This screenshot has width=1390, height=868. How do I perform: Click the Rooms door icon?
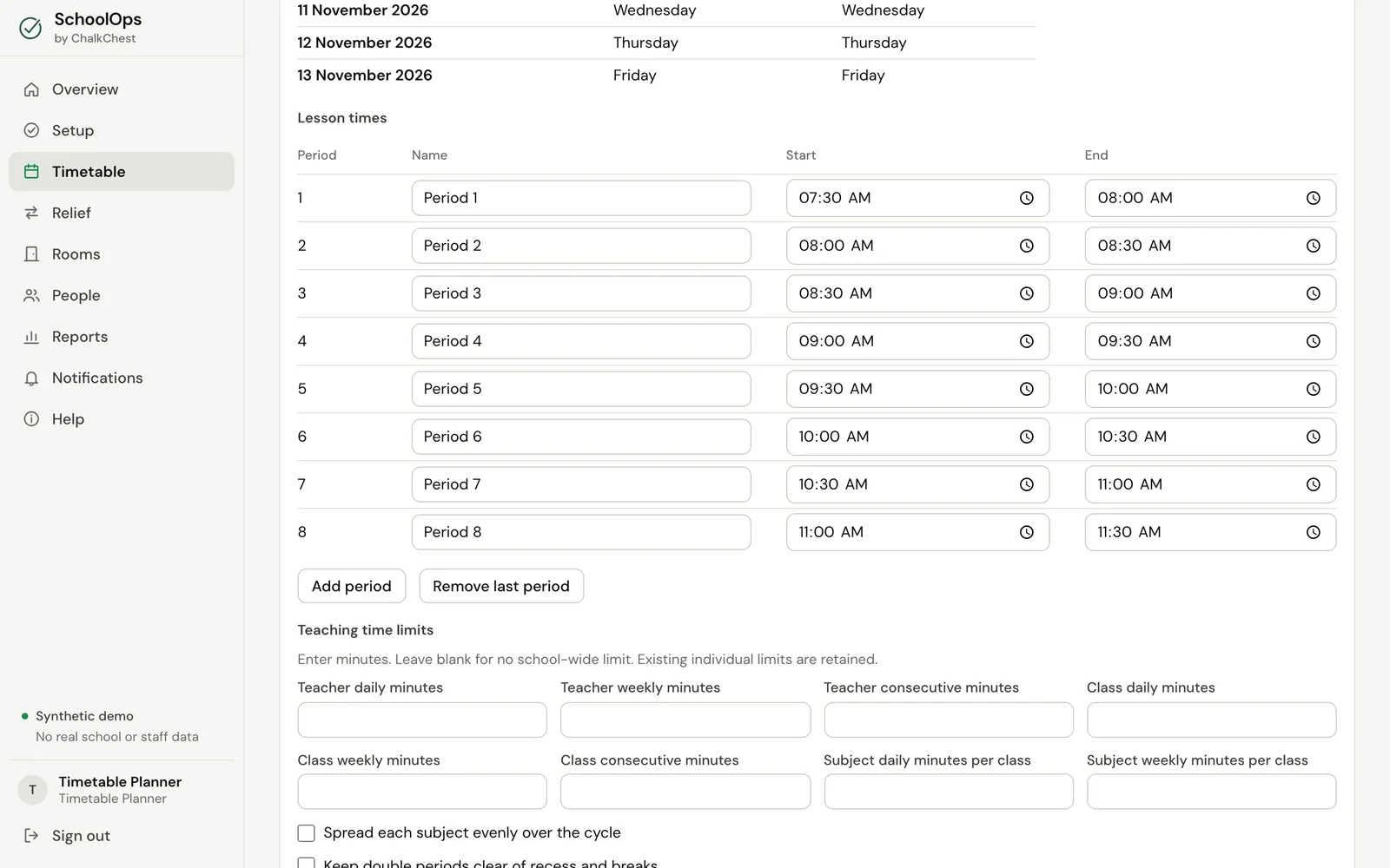tap(31, 254)
